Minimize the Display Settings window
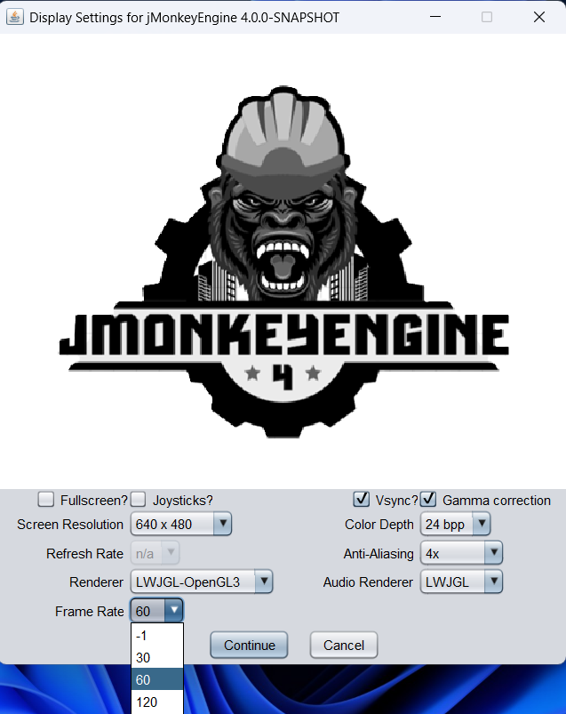The height and width of the screenshot is (714, 566). [x=435, y=17]
